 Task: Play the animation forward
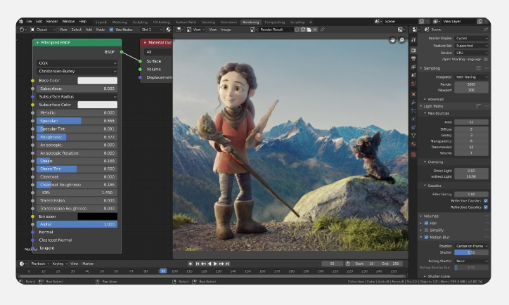click(x=215, y=264)
